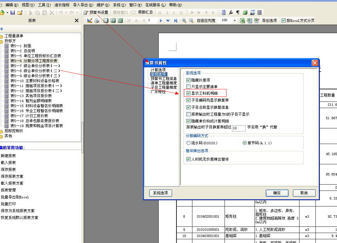This screenshot has height=243, width=337.
Task: Select 广东特性 in dialog tree
Action: pyautogui.click(x=158, y=92)
